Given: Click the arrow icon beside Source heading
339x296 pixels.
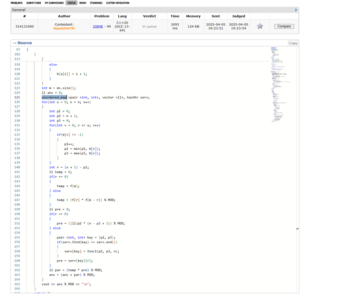Looking at the screenshot, I should point(15,43).
